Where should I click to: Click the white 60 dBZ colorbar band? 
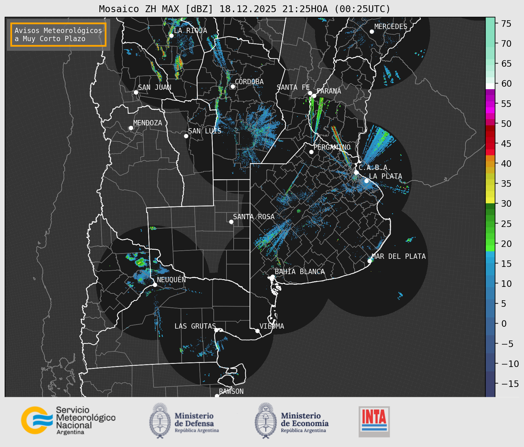click(490, 86)
